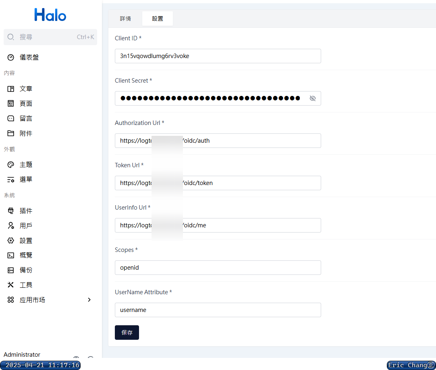Open the 插件 plug icon
This screenshot has width=436, height=370.
pos(11,211)
